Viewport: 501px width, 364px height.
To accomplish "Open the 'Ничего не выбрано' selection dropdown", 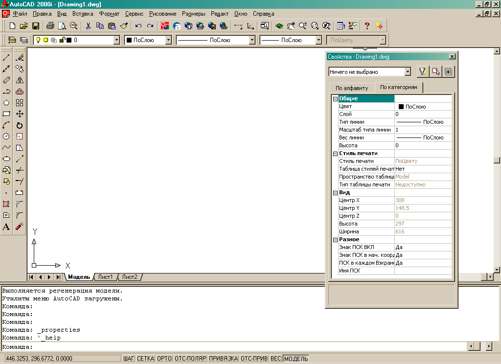I will click(x=408, y=72).
